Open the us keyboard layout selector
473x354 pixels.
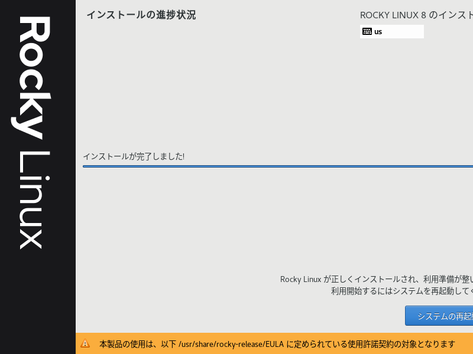392,32
